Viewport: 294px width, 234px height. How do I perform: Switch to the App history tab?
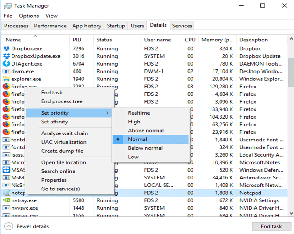(x=87, y=26)
